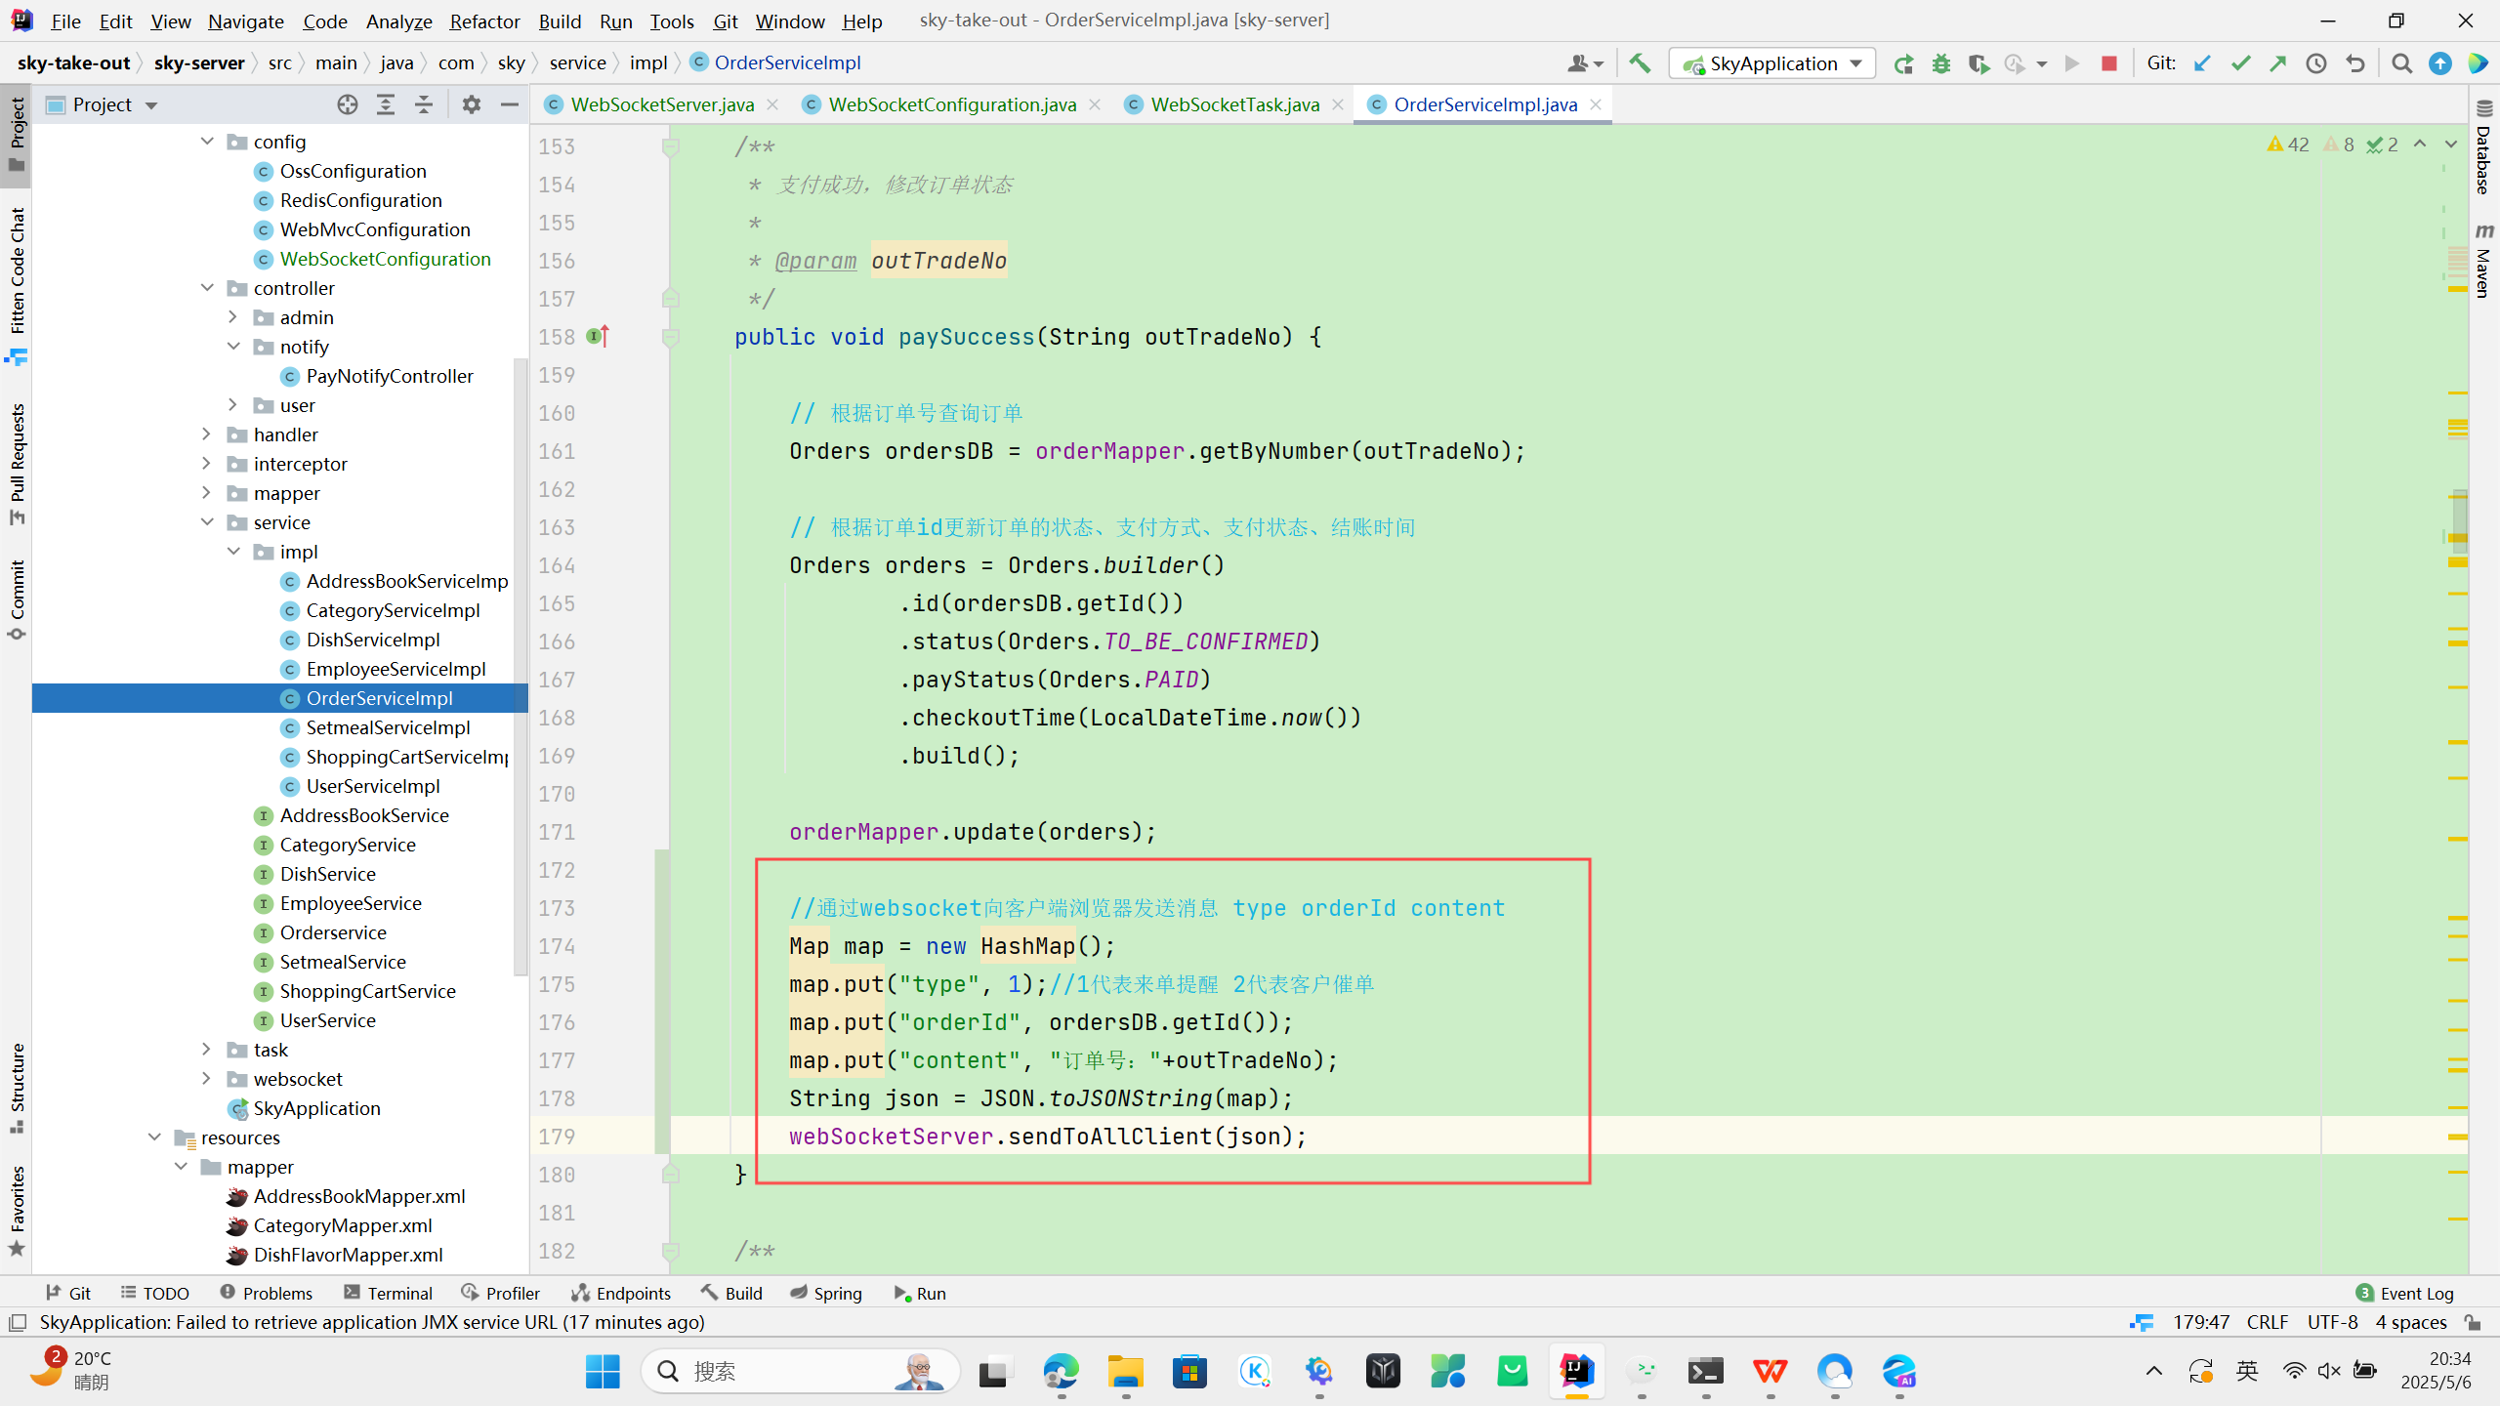Click Select Opened File target icon
This screenshot has width=2500, height=1406.
[x=347, y=104]
